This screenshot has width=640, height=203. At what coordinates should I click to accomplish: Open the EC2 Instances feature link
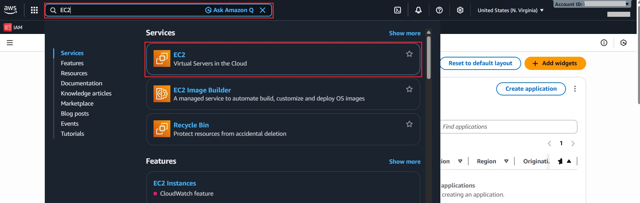pos(174,183)
